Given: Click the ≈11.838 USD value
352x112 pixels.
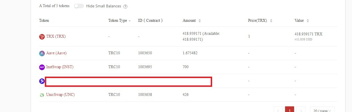Looking at the screenshot, I should coord(303,40).
